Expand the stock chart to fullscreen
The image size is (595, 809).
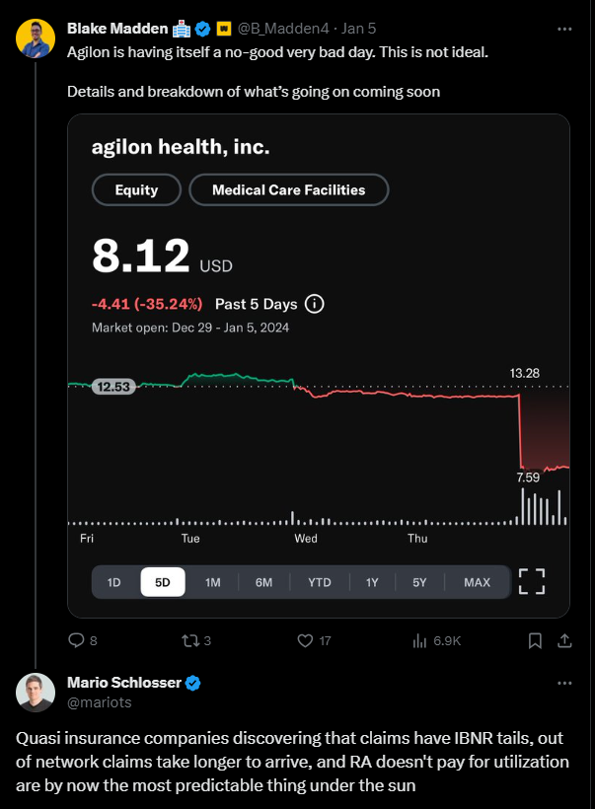(x=532, y=581)
